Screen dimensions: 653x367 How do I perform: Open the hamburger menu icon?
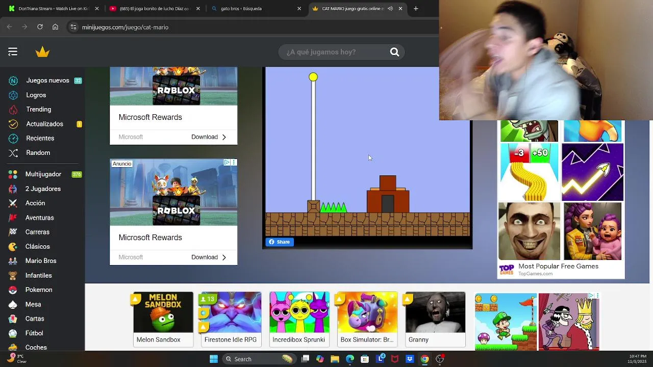13,51
